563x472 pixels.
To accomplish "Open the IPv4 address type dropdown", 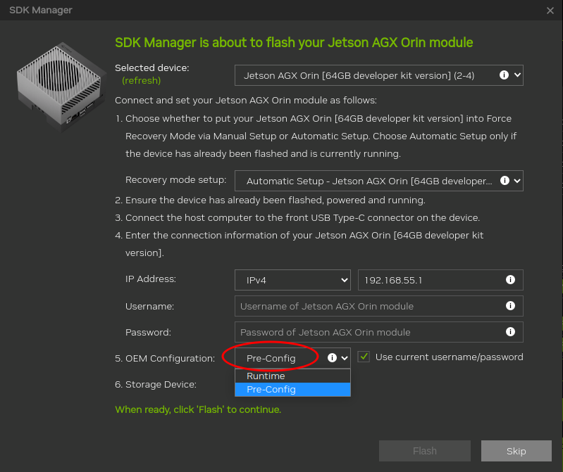I will 292,280.
